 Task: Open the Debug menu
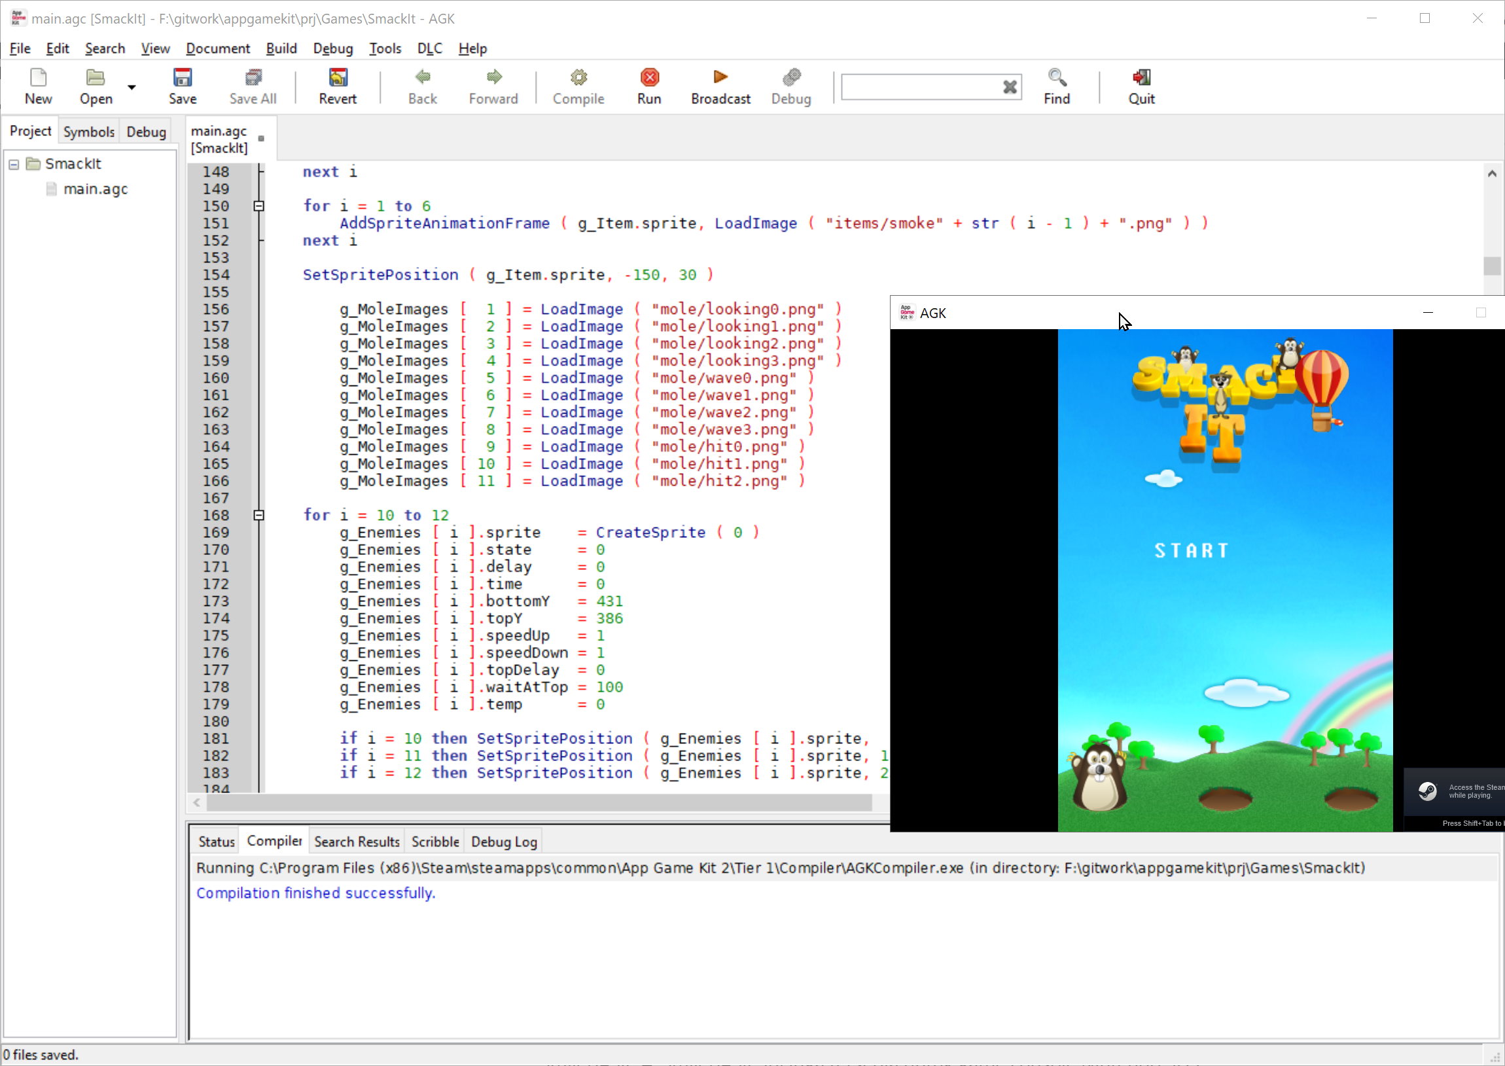(331, 48)
